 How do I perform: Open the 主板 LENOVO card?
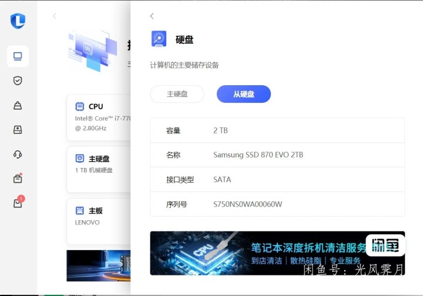[99, 221]
